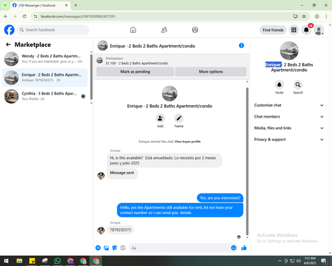This screenshot has height=266, width=332.
Task: Open a new browser tab
Action: click(76, 5)
